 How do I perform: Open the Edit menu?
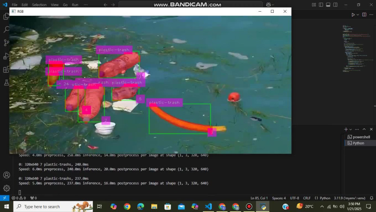24,5
